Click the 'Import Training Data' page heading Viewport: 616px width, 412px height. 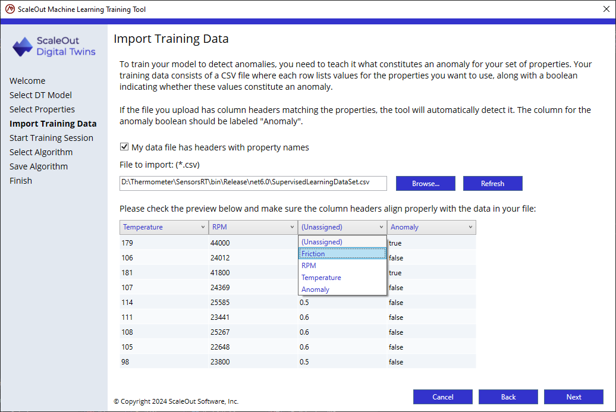tap(171, 39)
